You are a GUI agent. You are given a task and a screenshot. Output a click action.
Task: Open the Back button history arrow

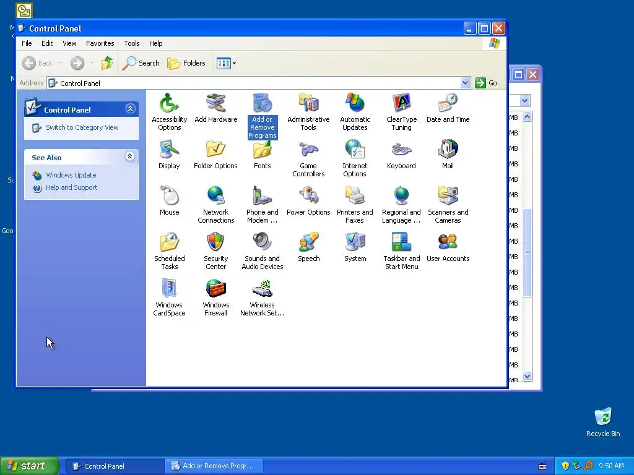point(61,63)
